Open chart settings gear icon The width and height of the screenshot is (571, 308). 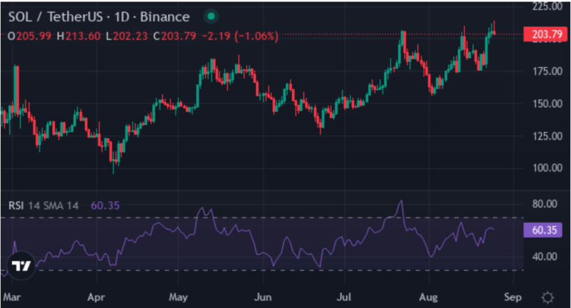tap(547, 296)
